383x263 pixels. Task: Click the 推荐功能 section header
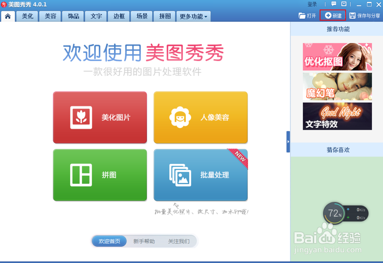click(x=338, y=29)
